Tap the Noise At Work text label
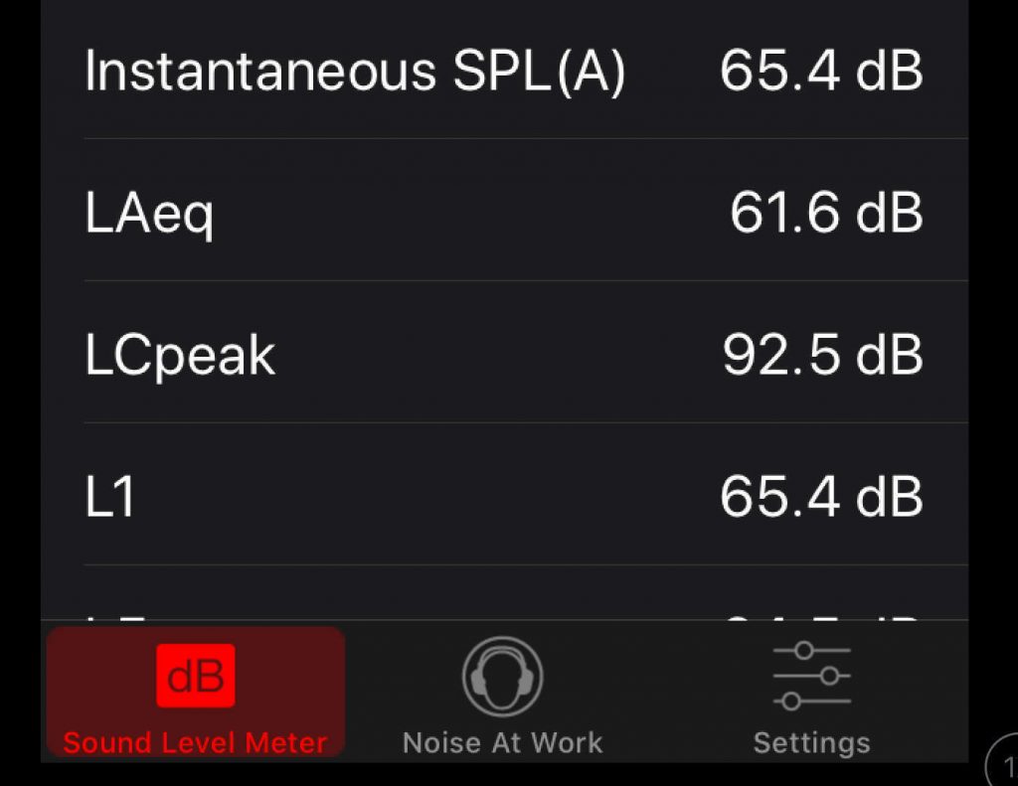Image resolution: width=1018 pixels, height=786 pixels. 502,741
